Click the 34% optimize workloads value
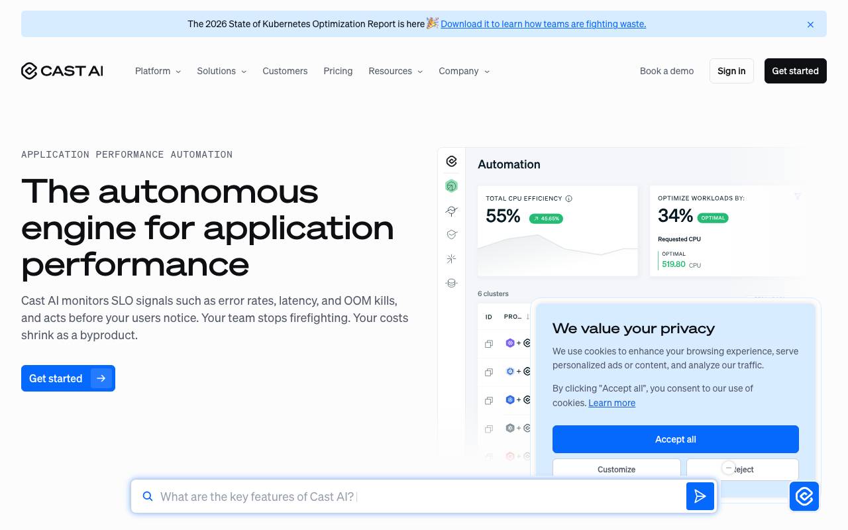Screen dimensions: 848x530 675,216
